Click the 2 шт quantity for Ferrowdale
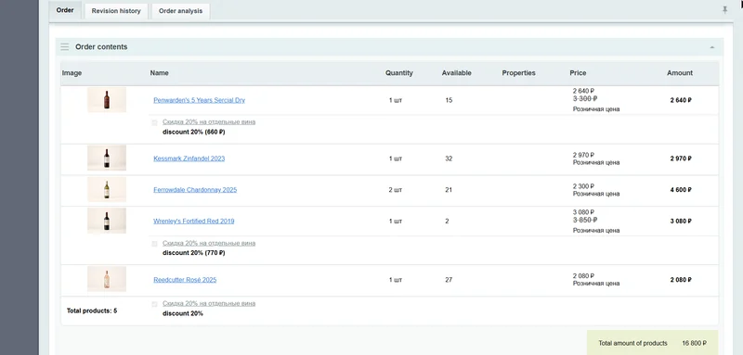 [x=396, y=190]
